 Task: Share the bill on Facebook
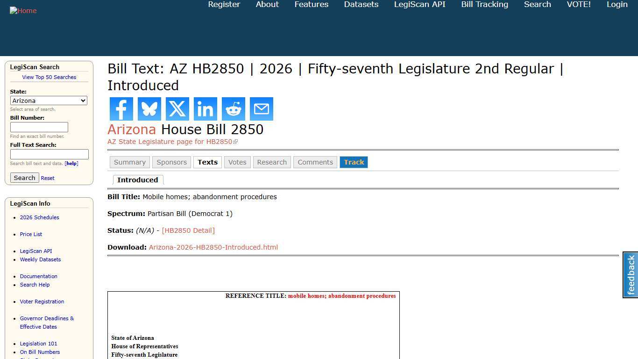[x=121, y=108]
